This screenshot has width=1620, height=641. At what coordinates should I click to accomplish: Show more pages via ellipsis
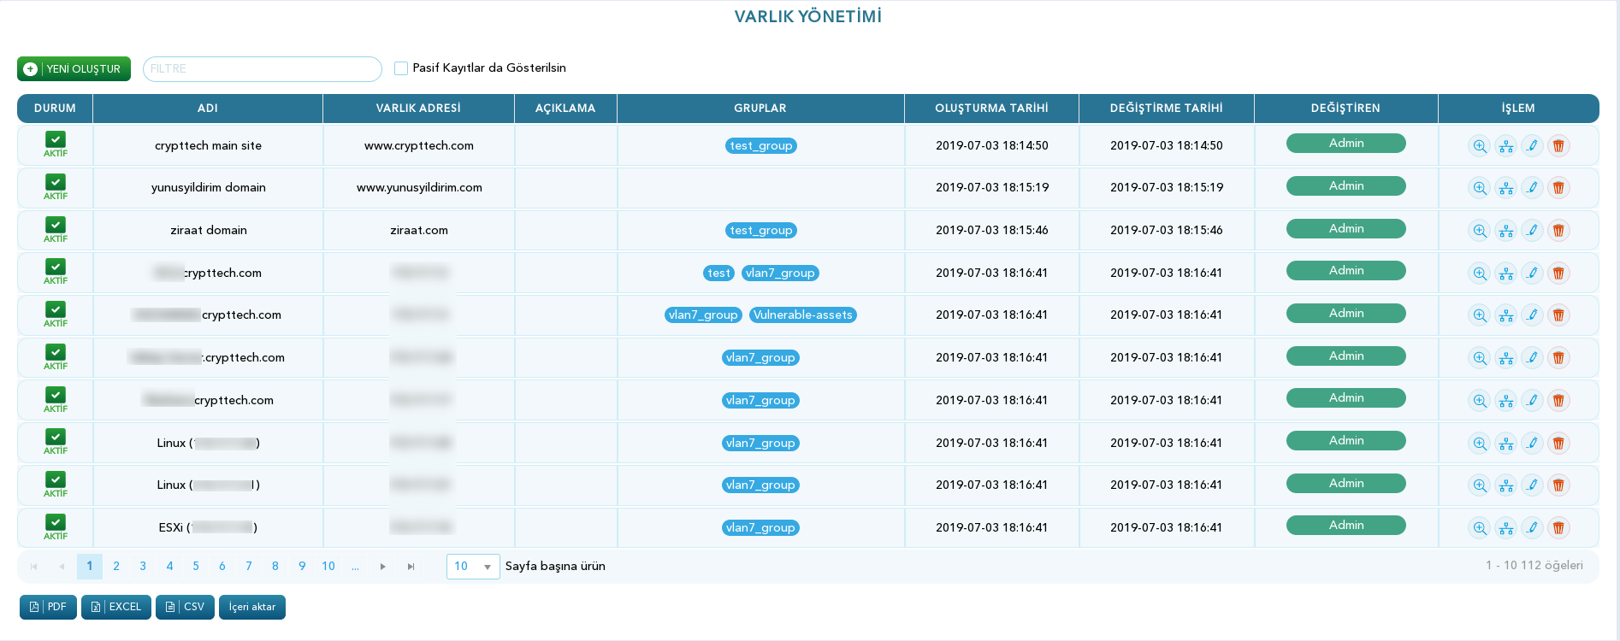point(355,567)
